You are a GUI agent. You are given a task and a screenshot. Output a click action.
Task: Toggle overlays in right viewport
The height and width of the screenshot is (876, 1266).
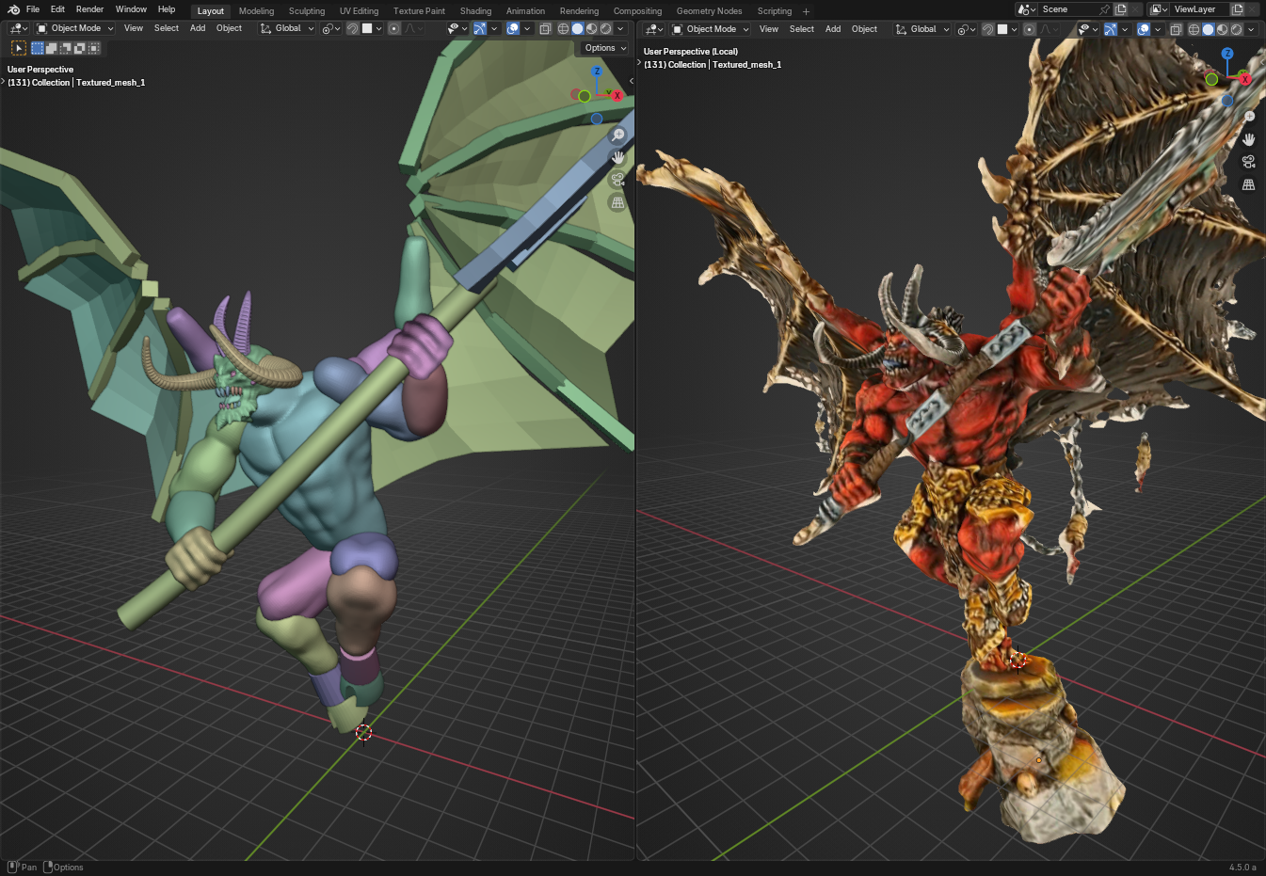tap(1144, 29)
